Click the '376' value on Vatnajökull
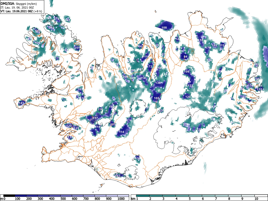The width and height of the screenshot is (268, 201). coord(185,124)
